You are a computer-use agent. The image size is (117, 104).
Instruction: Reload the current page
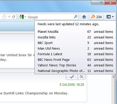pos(14,17)
